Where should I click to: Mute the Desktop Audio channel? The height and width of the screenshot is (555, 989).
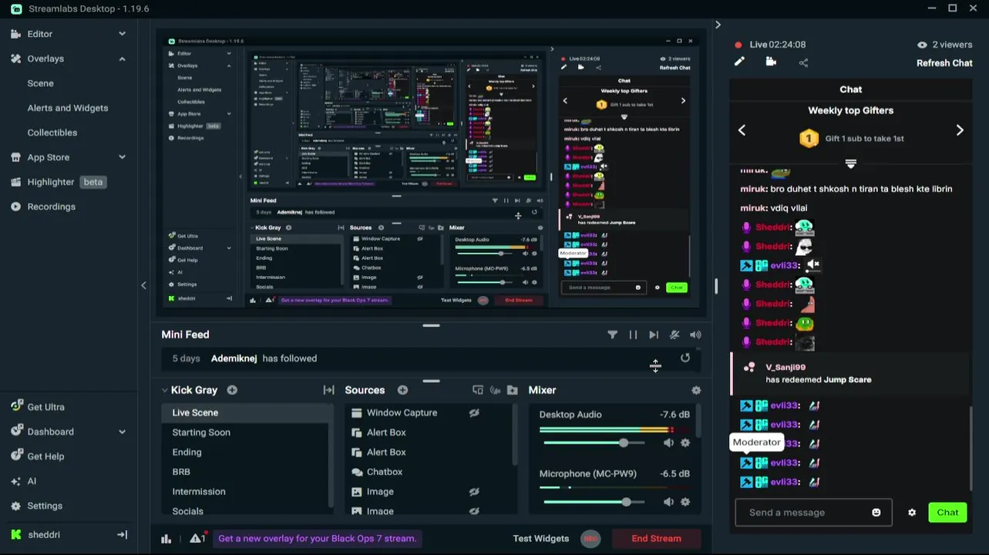[x=668, y=442]
